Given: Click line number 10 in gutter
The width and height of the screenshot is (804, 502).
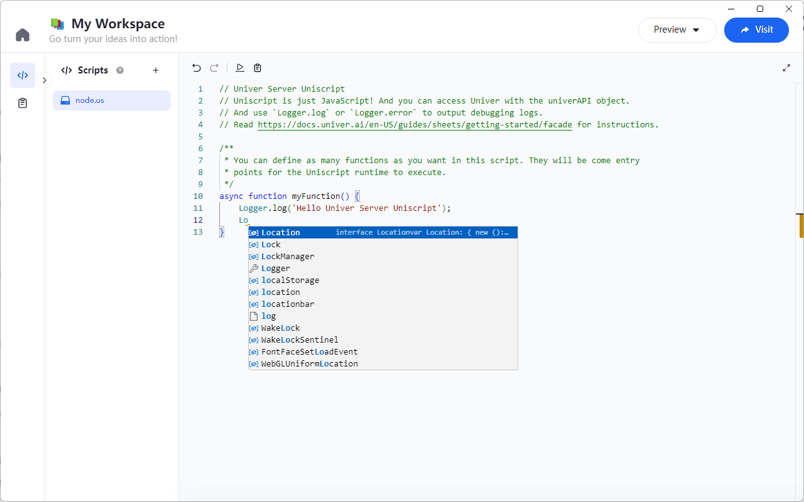Looking at the screenshot, I should [198, 196].
